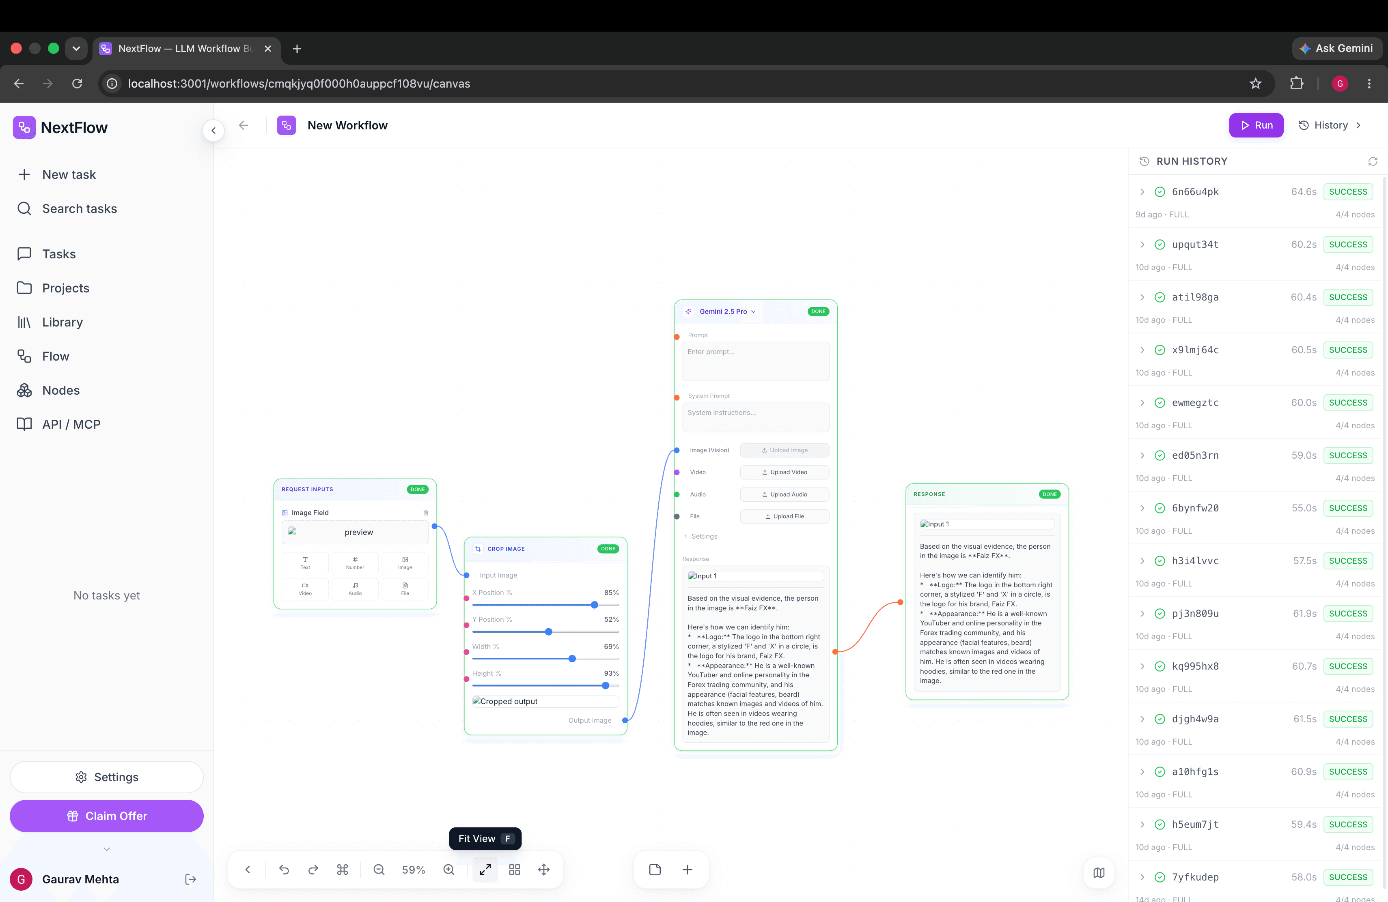This screenshot has width=1388, height=902.
Task: Open Search tasks in sidebar
Action: coord(107,208)
